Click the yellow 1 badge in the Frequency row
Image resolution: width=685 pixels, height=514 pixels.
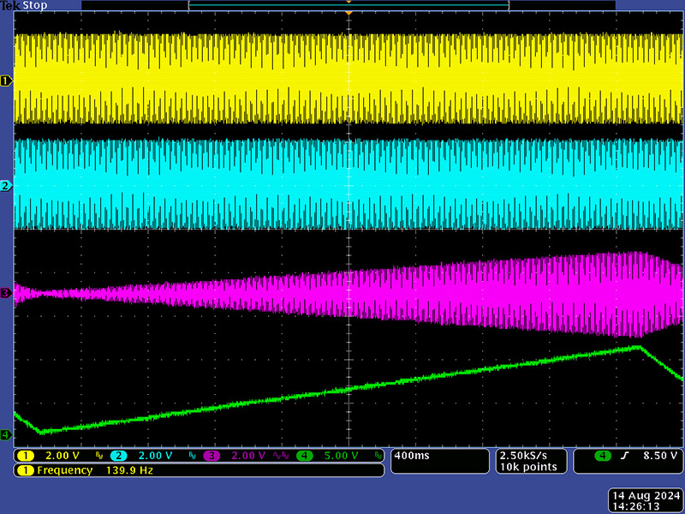26,470
